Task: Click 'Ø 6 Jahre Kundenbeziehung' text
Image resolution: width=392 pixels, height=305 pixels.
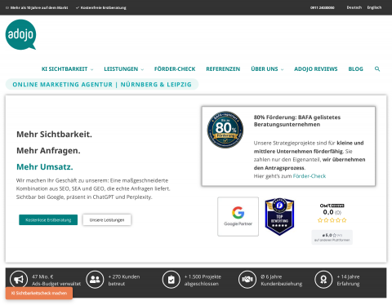Action: click(282, 280)
